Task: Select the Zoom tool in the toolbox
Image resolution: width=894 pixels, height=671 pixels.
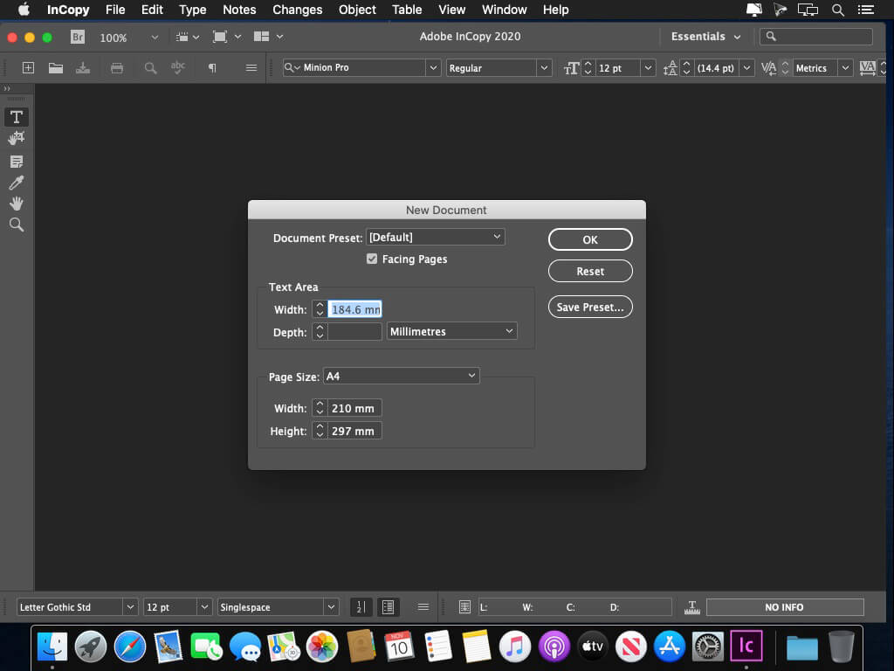Action: point(17,225)
